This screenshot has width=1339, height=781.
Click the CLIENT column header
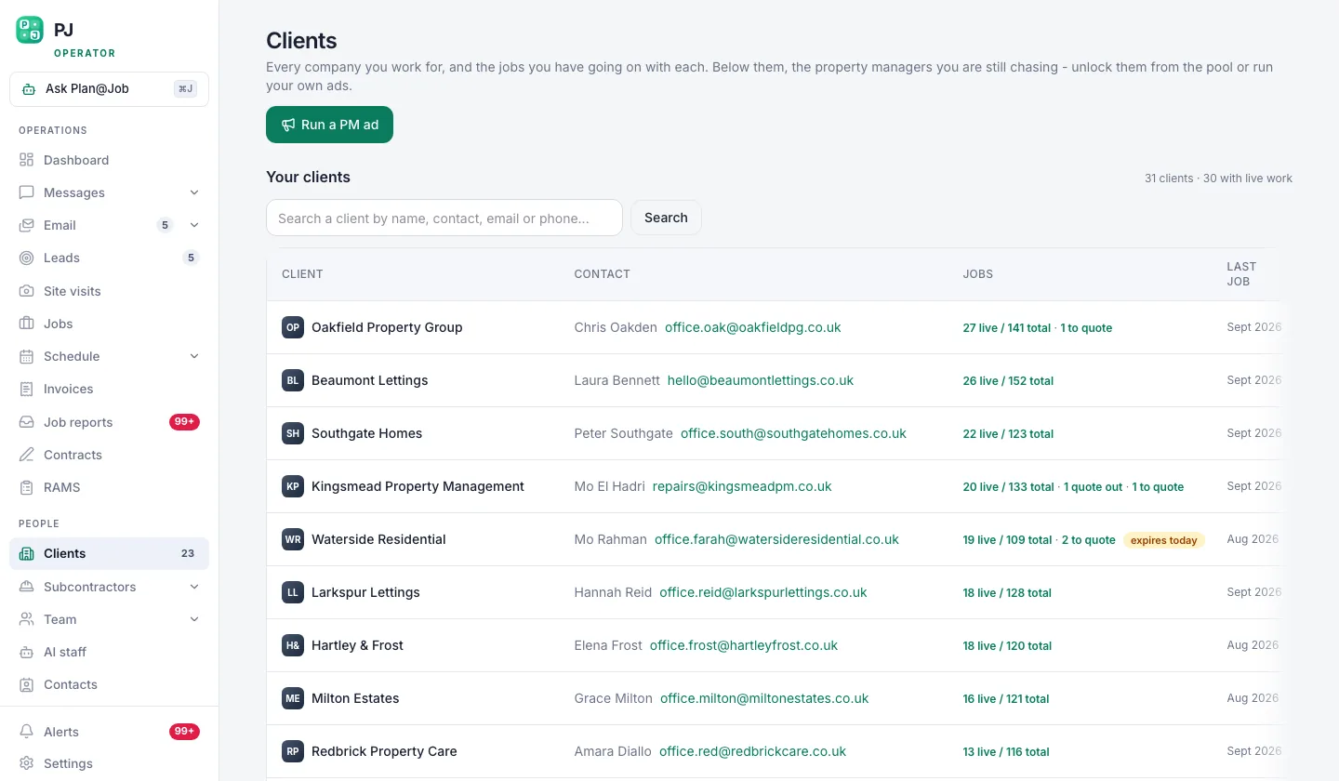click(x=302, y=274)
